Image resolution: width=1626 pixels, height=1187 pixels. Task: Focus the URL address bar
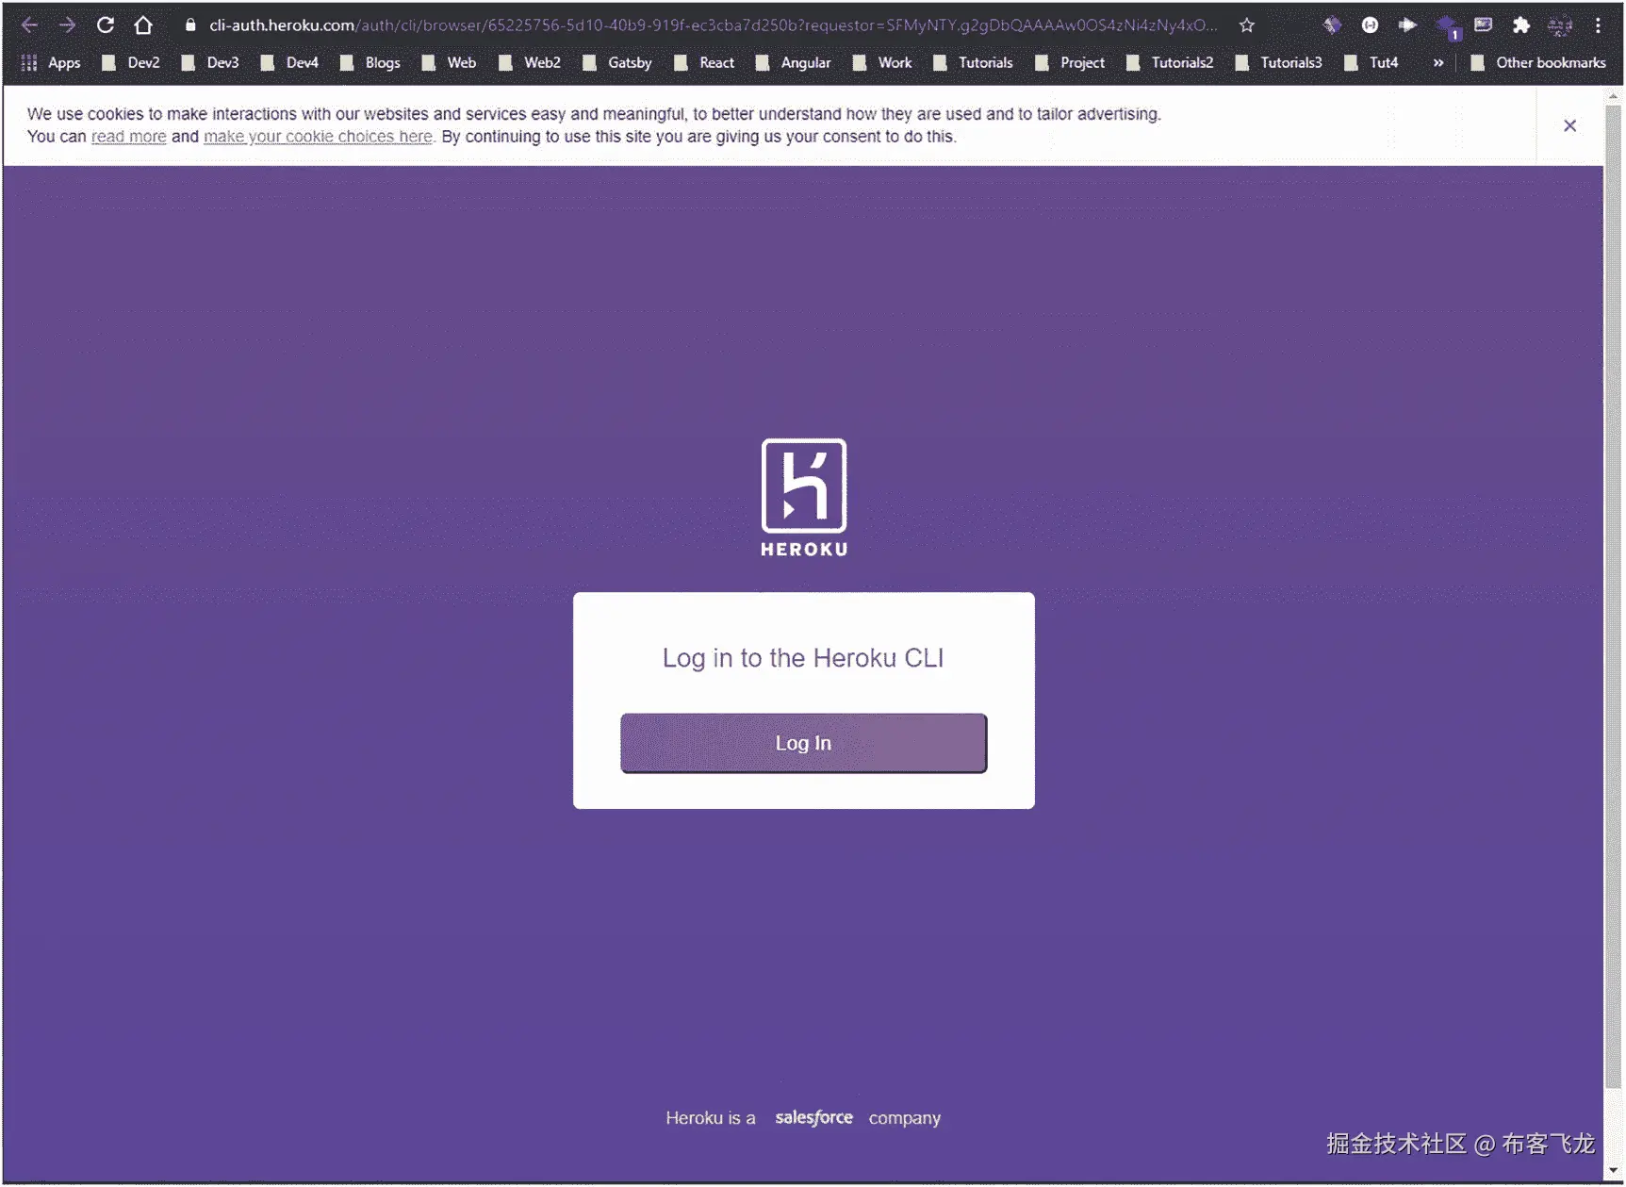point(713,25)
